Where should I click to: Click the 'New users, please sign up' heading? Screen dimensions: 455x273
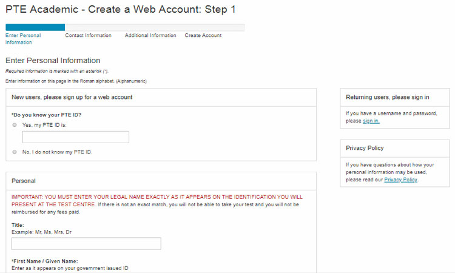[x=72, y=97]
